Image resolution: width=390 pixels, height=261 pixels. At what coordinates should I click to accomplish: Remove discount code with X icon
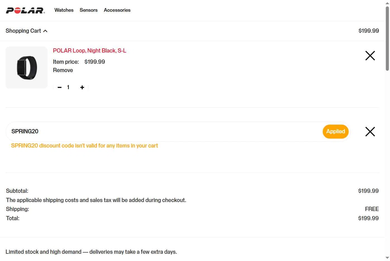click(x=370, y=132)
